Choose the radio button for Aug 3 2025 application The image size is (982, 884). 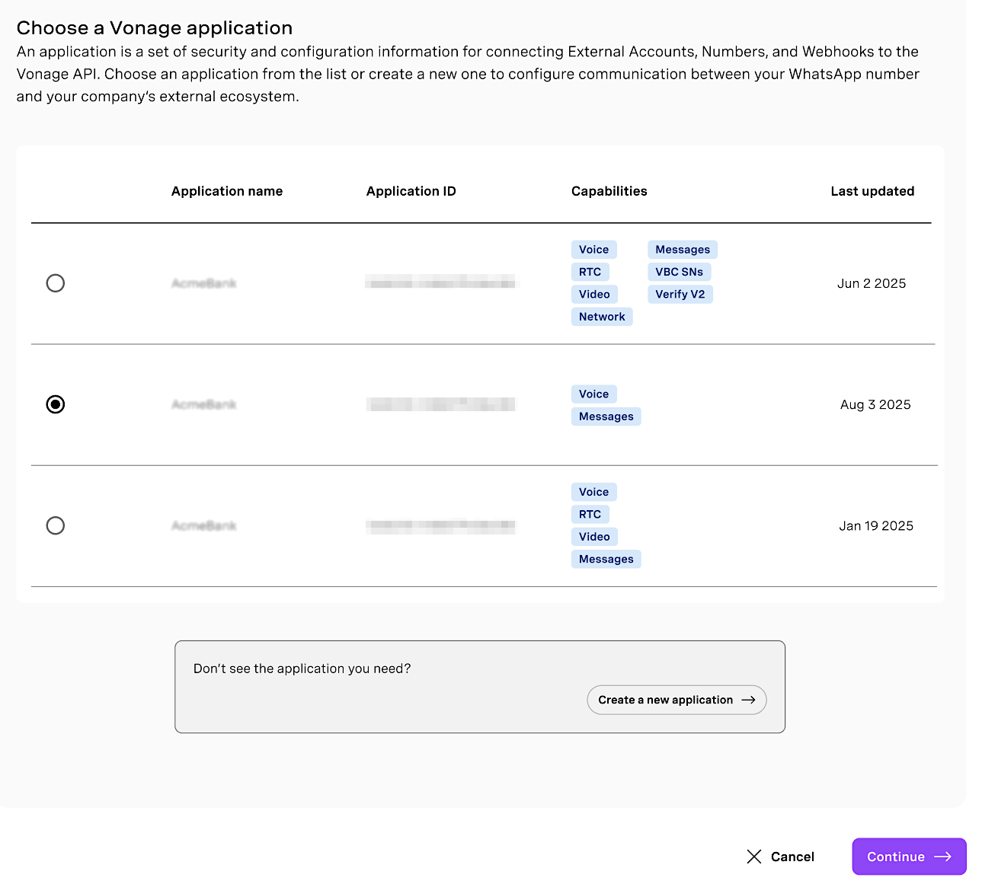(56, 404)
